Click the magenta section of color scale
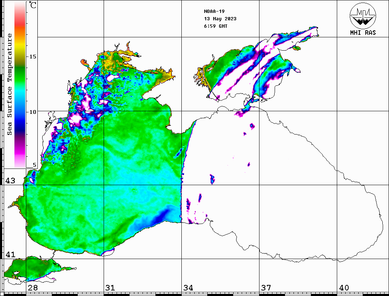Screen dimensions: 389x296 click(x=20, y=150)
